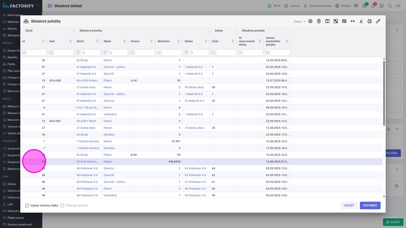
Task: Open grid settings gear icon
Action: (310, 21)
